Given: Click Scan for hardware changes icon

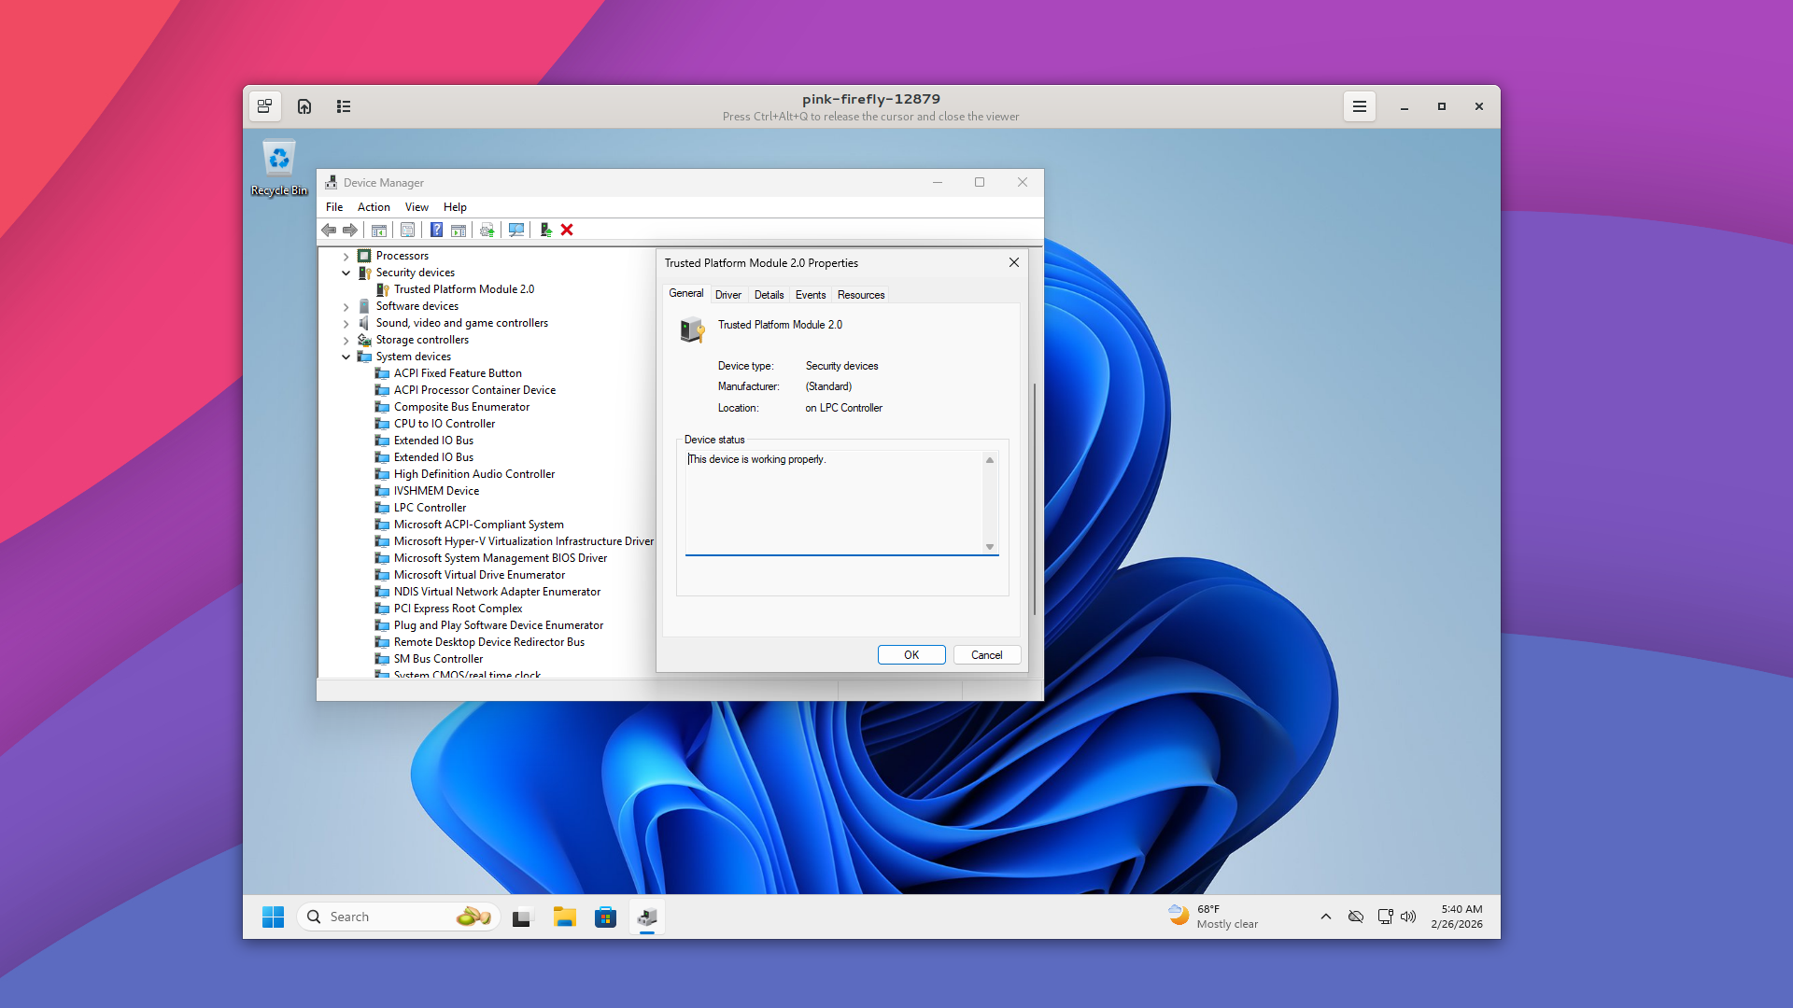Looking at the screenshot, I should click(515, 230).
